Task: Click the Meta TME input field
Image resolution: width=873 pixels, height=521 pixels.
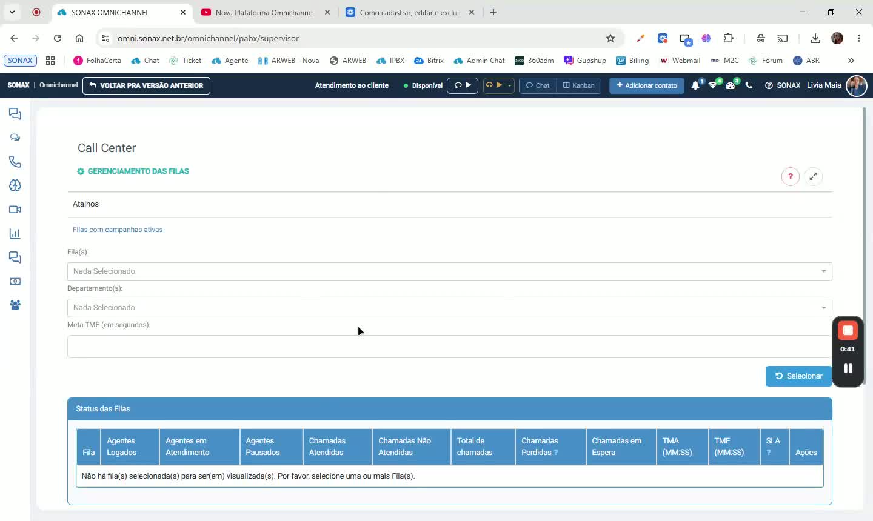Action: [449, 347]
